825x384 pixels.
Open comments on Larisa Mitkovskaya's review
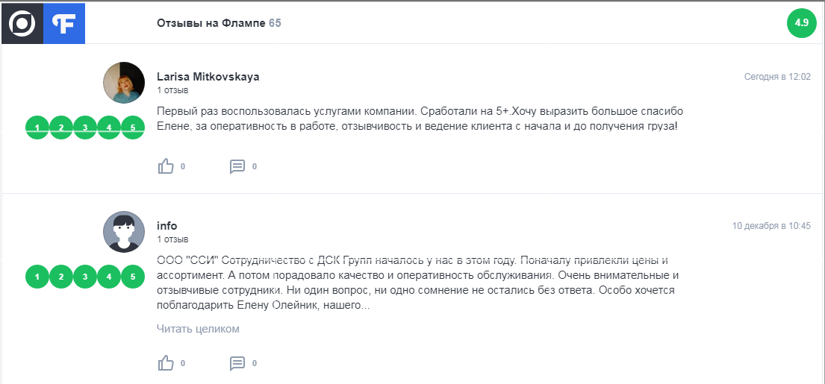pyautogui.click(x=237, y=166)
